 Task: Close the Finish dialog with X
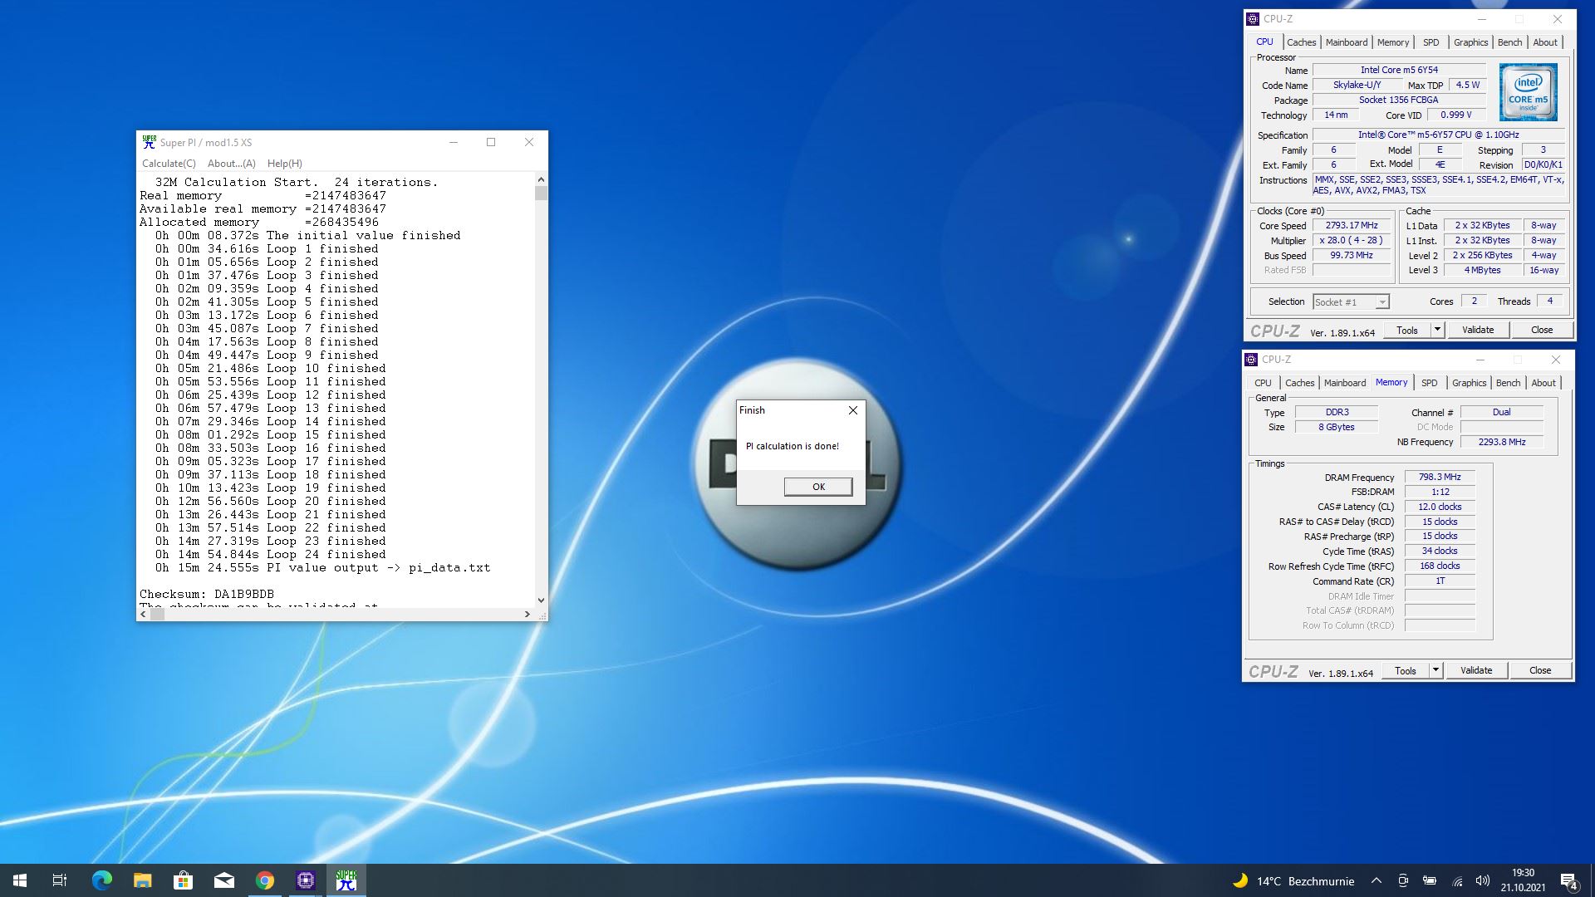852,410
